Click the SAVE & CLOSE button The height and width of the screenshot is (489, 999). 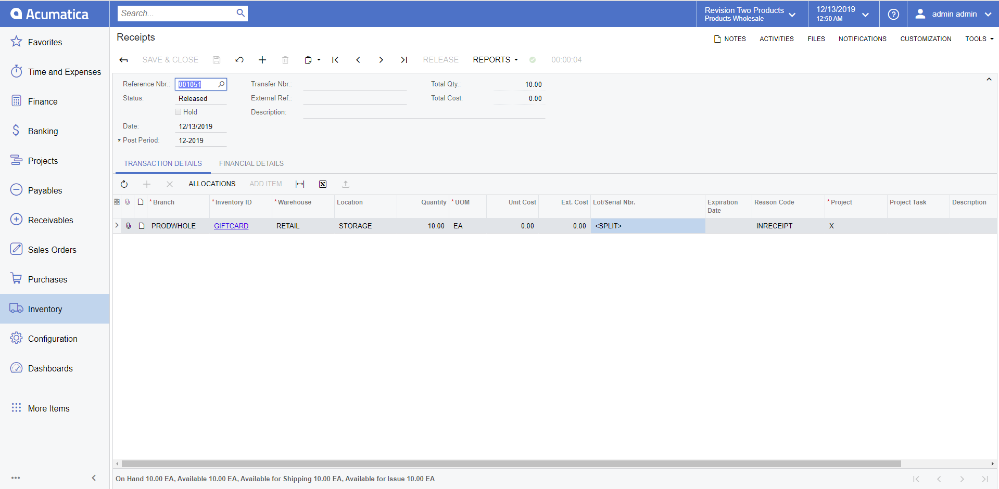[170, 60]
